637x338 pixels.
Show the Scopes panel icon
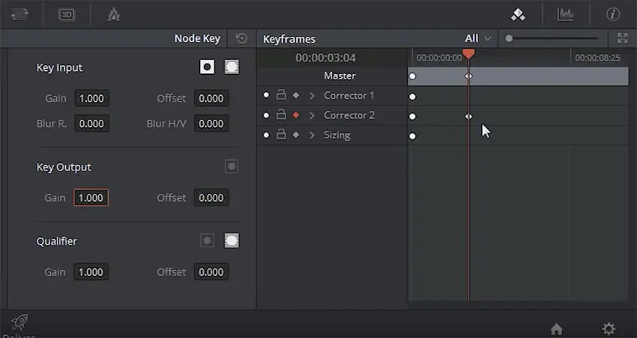[x=565, y=15]
